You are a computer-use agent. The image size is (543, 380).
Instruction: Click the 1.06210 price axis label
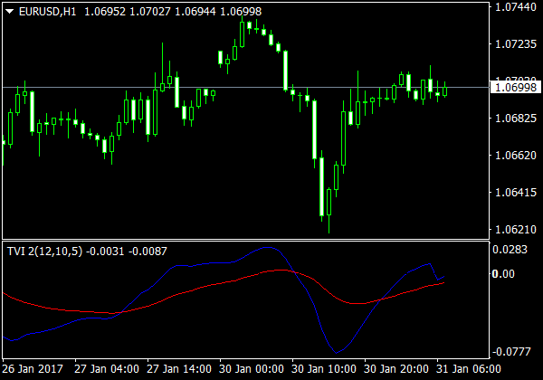coord(514,230)
